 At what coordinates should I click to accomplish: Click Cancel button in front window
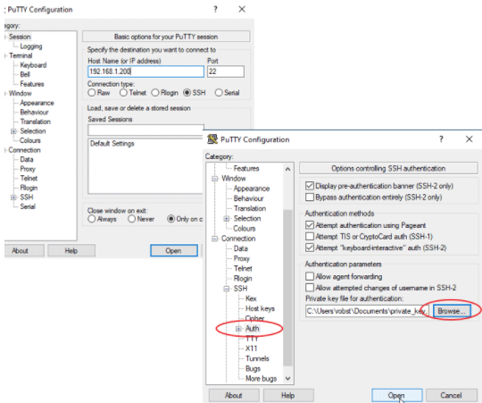coord(451,395)
